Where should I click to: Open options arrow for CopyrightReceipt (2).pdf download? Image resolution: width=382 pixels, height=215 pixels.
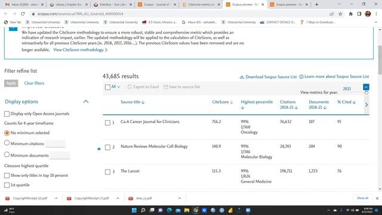[56, 198]
